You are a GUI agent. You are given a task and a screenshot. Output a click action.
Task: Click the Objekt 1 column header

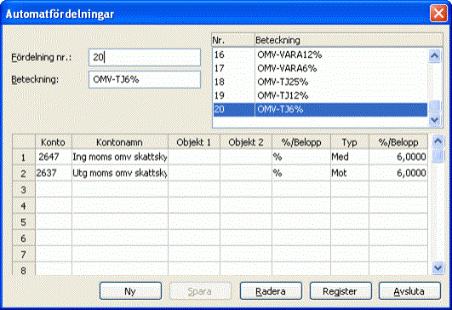194,142
